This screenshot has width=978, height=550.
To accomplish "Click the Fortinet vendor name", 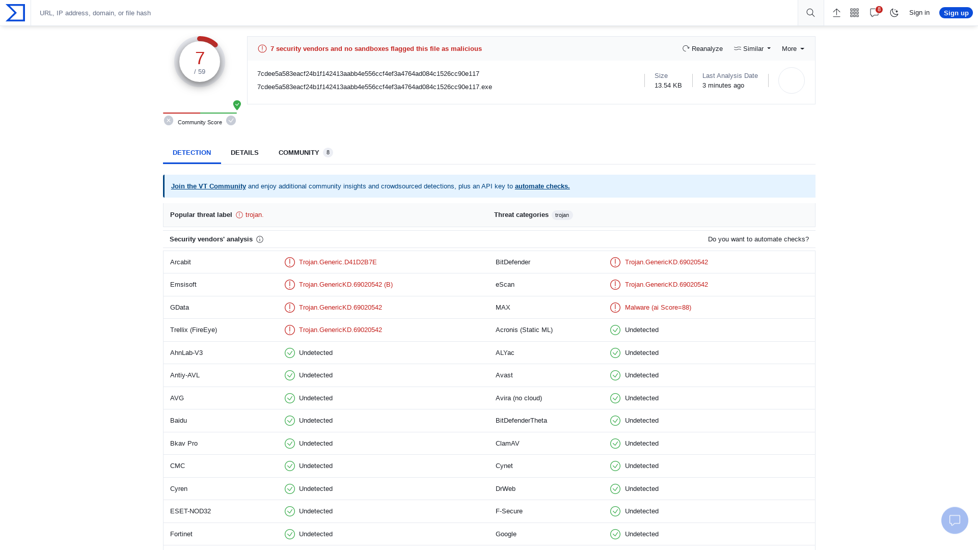I will coord(181,534).
